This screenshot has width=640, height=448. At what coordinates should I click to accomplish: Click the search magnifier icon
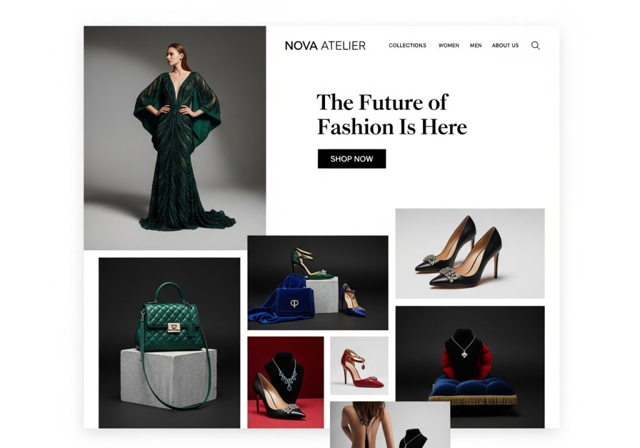click(535, 46)
